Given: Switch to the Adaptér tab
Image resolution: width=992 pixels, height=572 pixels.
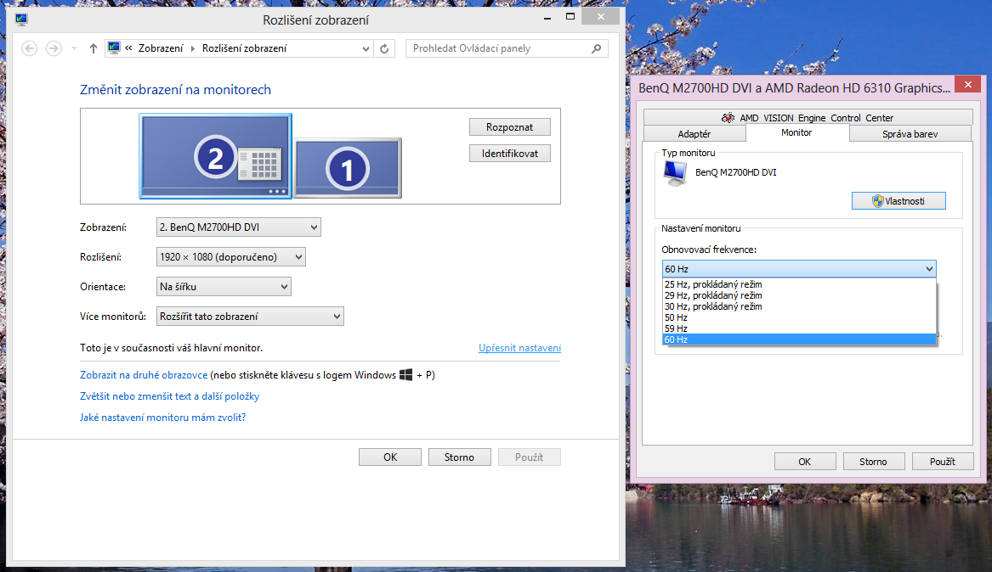Looking at the screenshot, I should (694, 134).
